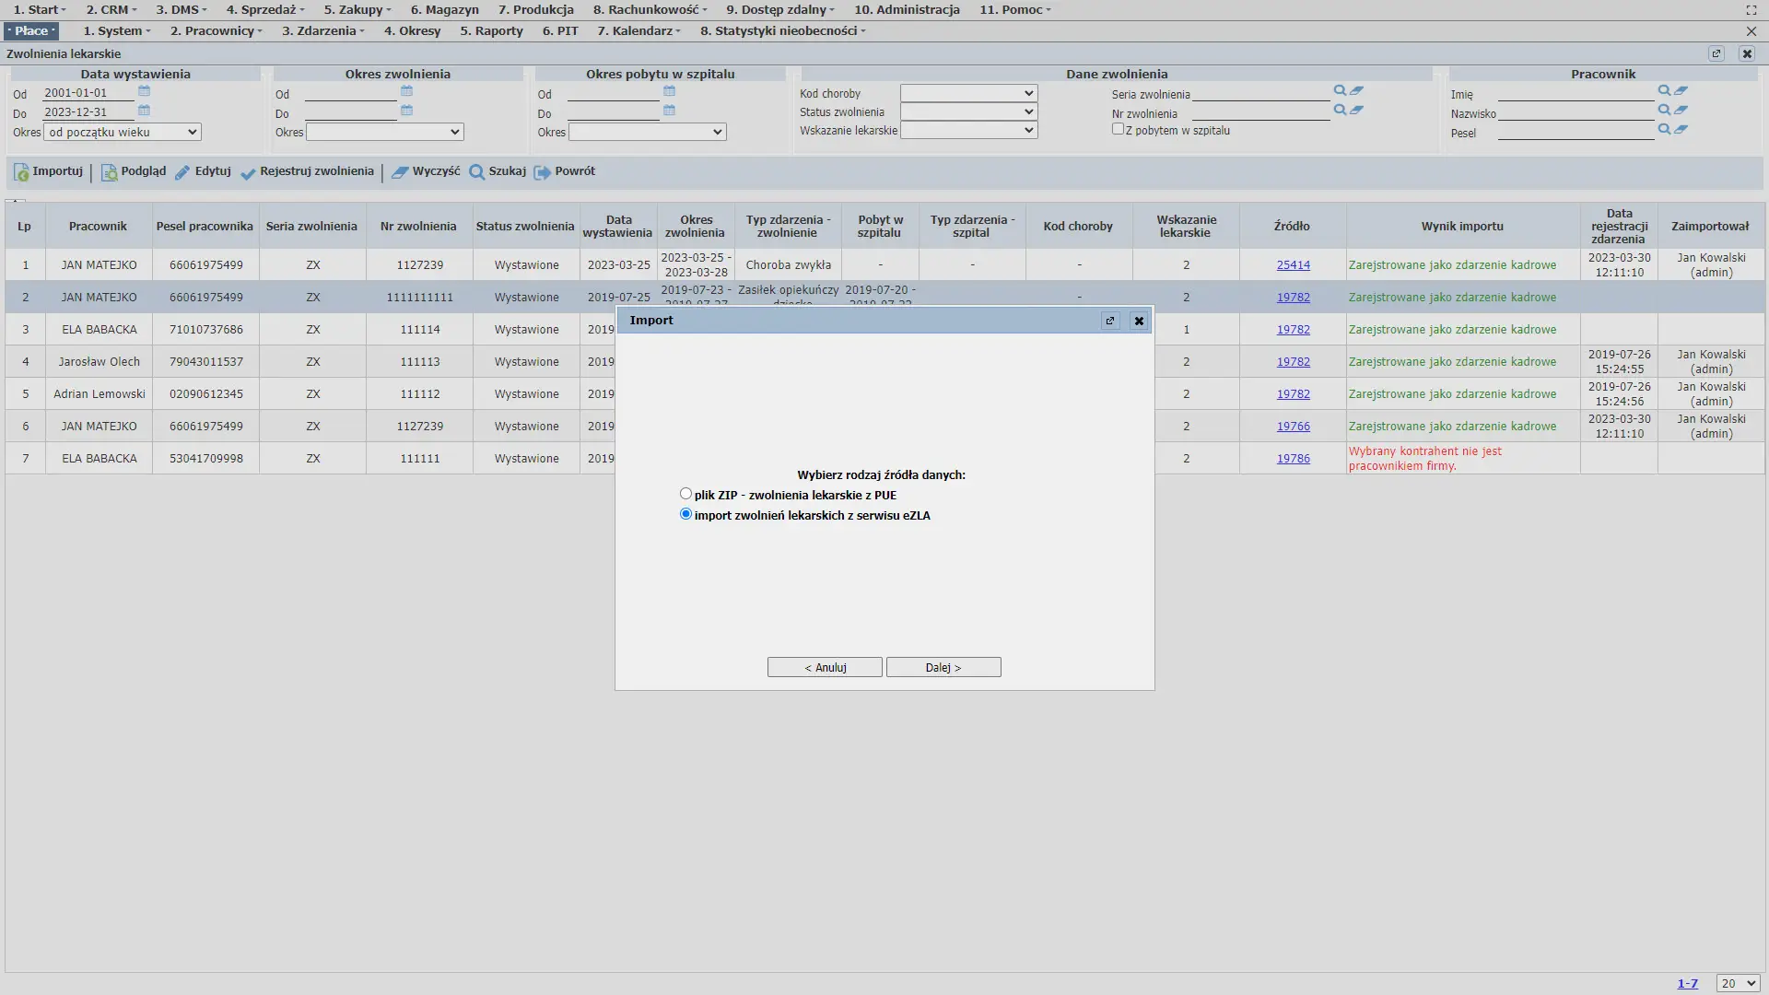1769x995 pixels.
Task: Open the od początku wieku period dropdown
Action: pos(123,132)
